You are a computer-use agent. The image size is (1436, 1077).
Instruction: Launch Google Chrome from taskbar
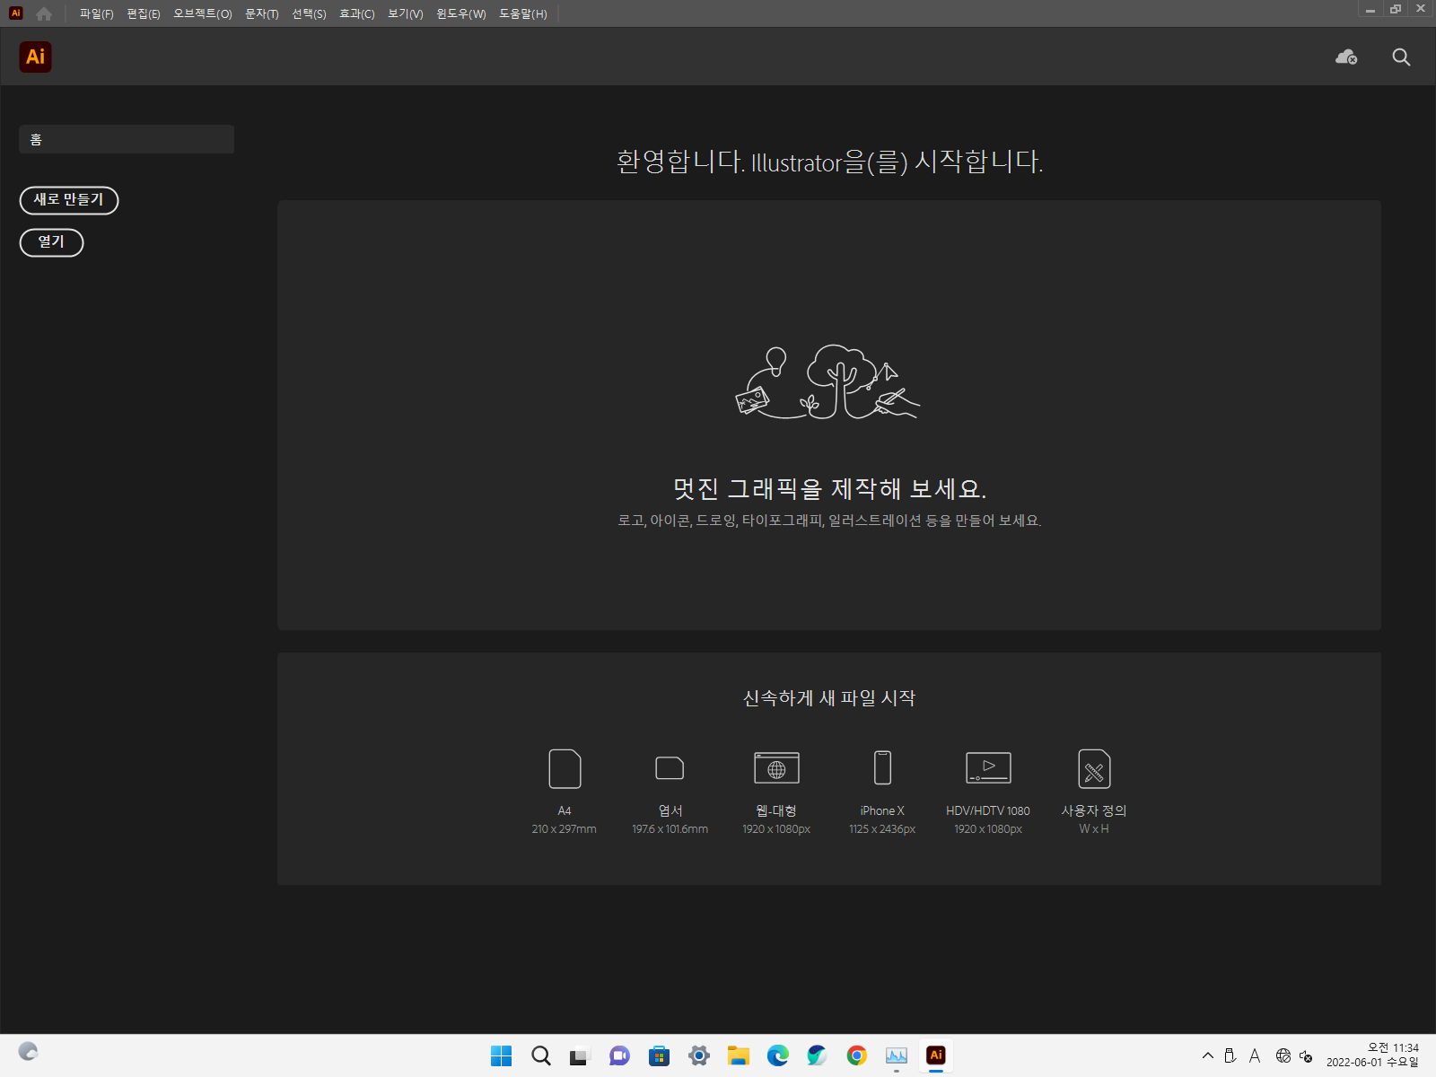[857, 1055]
